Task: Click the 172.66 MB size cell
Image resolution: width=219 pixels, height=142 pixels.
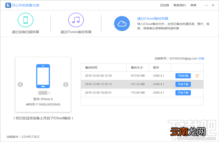Action: [138, 93]
